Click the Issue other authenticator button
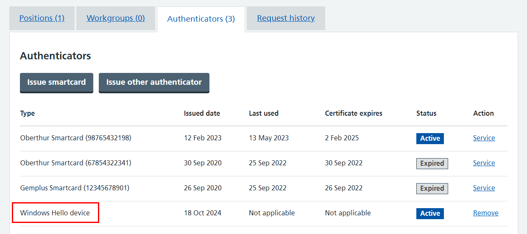The width and height of the screenshot is (527, 234). 154,82
